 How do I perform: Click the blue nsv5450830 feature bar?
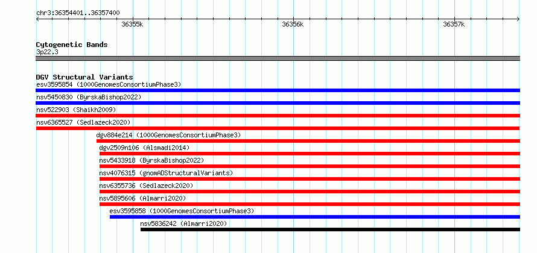point(278,103)
